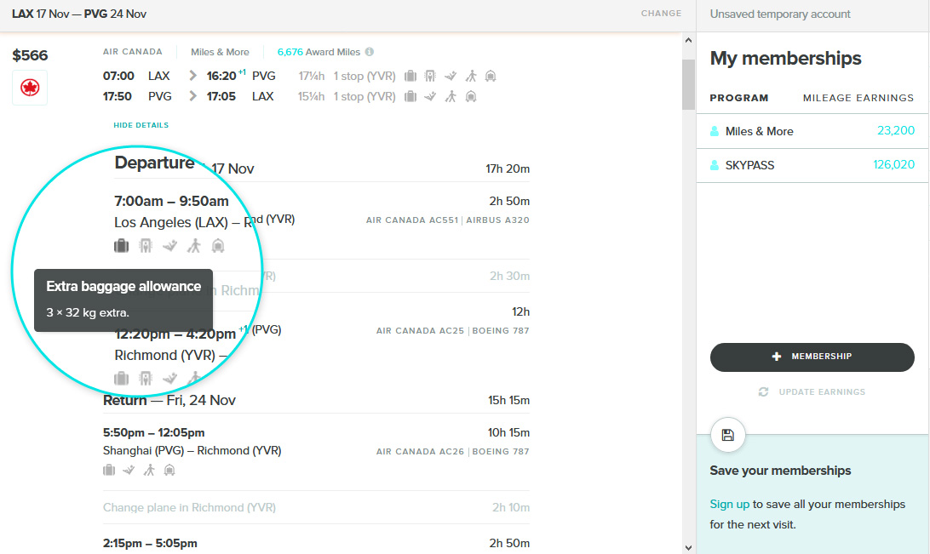Image resolution: width=930 pixels, height=554 pixels.
Task: Click the reclining seat icon under Shanghai (PVG) – Richmond segment
Action: (129, 471)
